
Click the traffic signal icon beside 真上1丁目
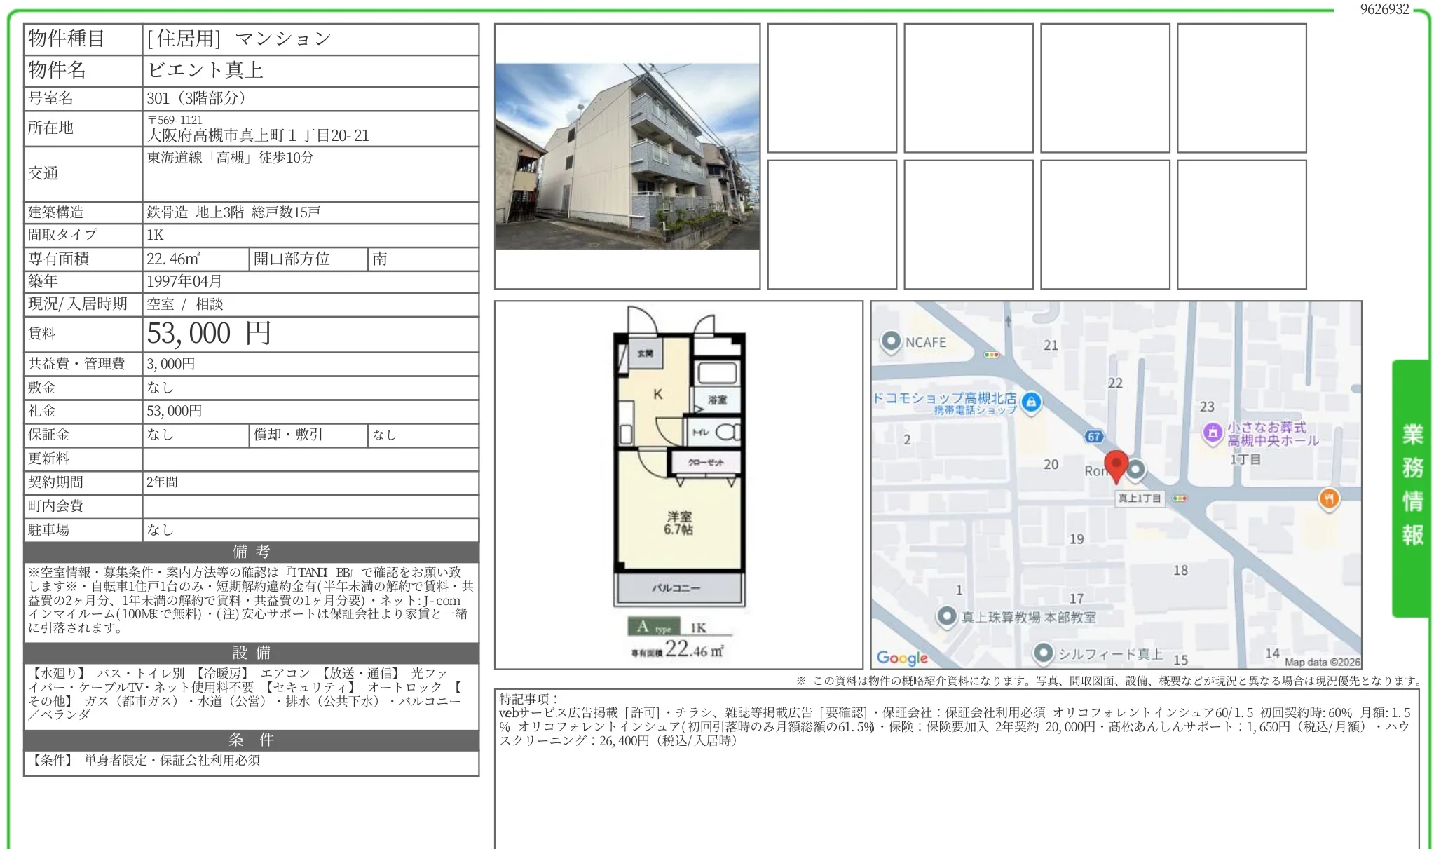click(1180, 498)
